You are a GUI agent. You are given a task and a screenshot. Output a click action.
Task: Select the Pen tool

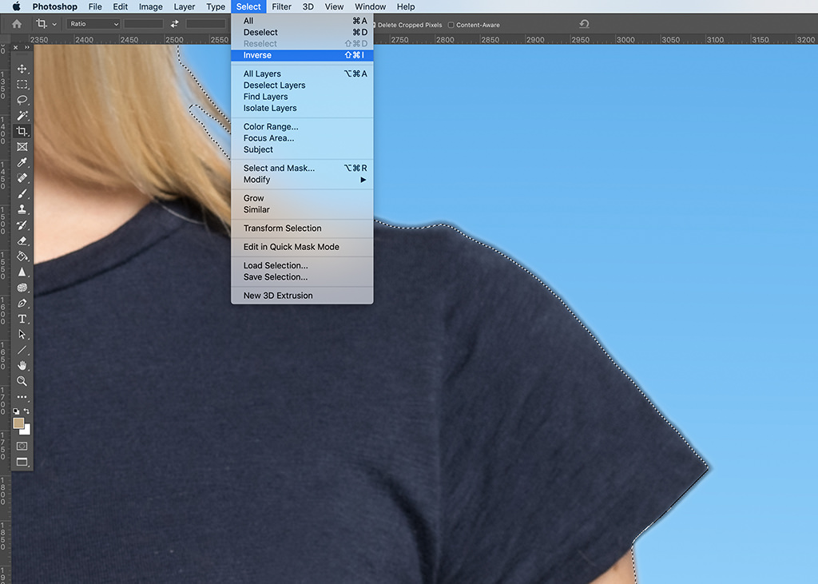(22, 304)
